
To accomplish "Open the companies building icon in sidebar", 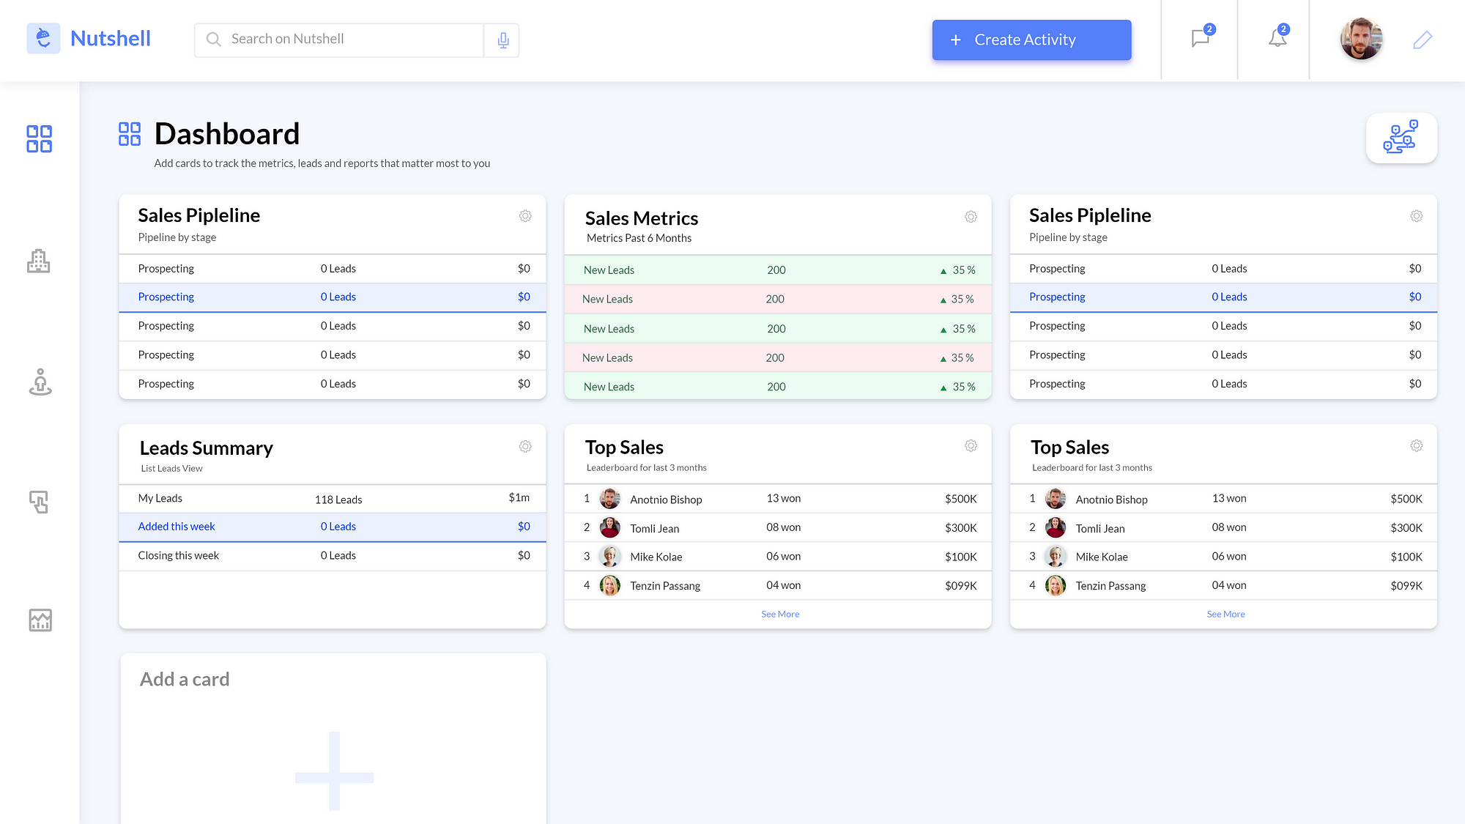I will coord(39,261).
